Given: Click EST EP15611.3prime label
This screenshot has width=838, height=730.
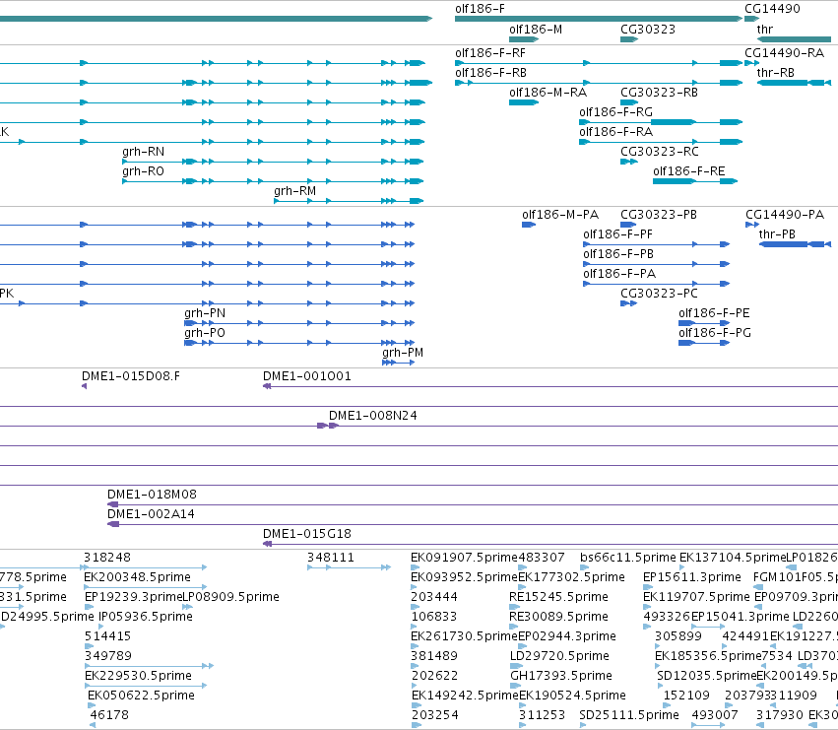Looking at the screenshot, I should pyautogui.click(x=692, y=577).
